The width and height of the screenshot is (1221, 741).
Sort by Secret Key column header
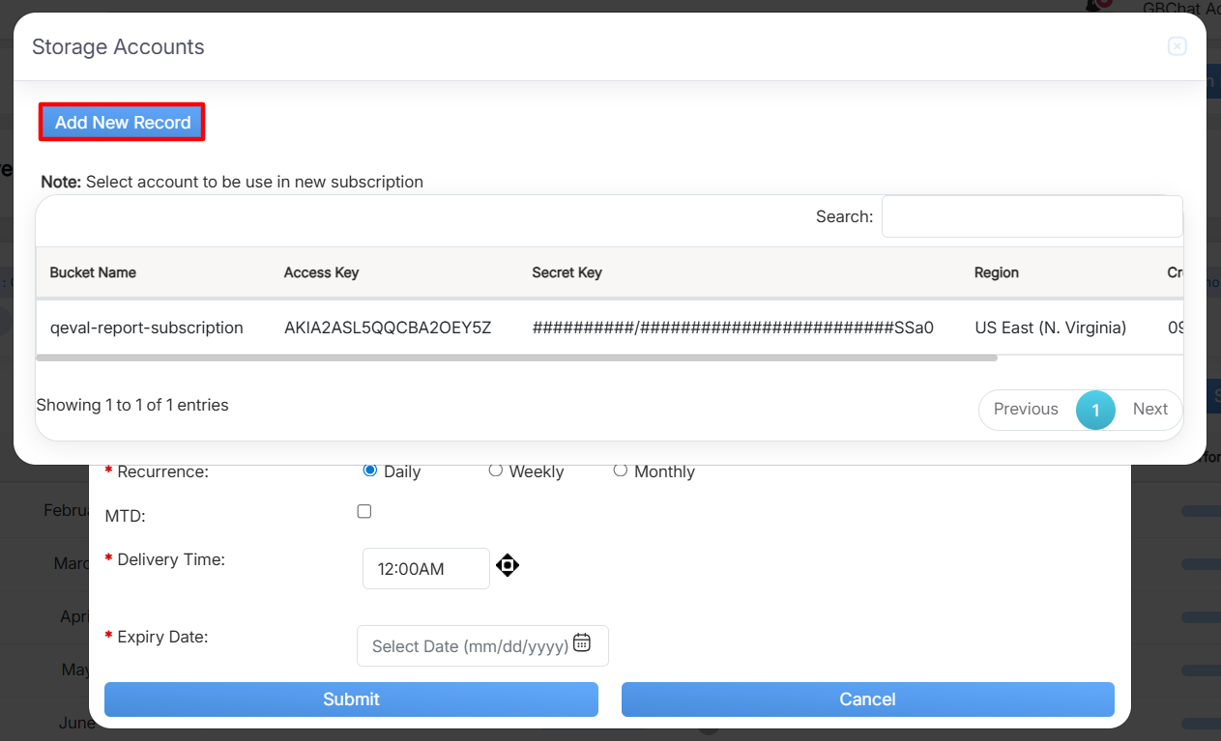[x=567, y=272]
